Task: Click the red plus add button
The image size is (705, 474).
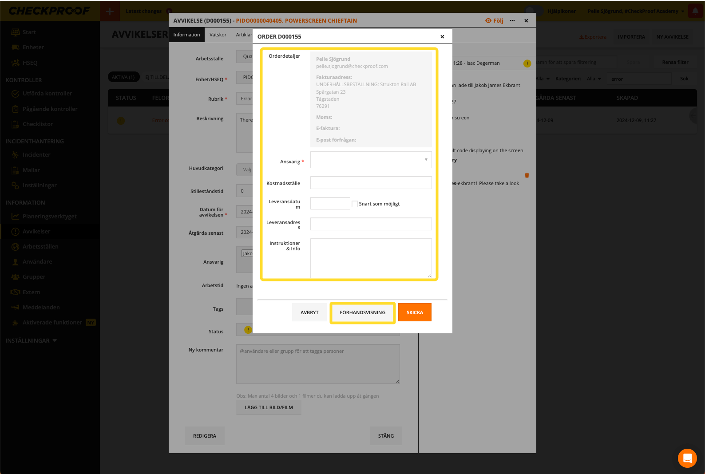Action: coord(110,11)
